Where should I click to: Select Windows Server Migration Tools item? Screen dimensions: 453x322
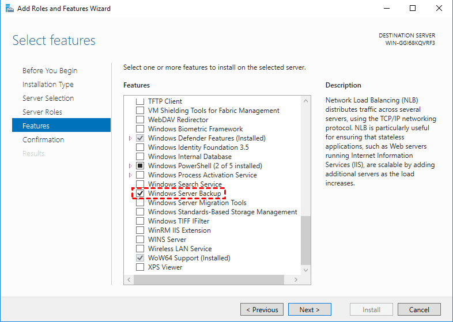point(197,203)
